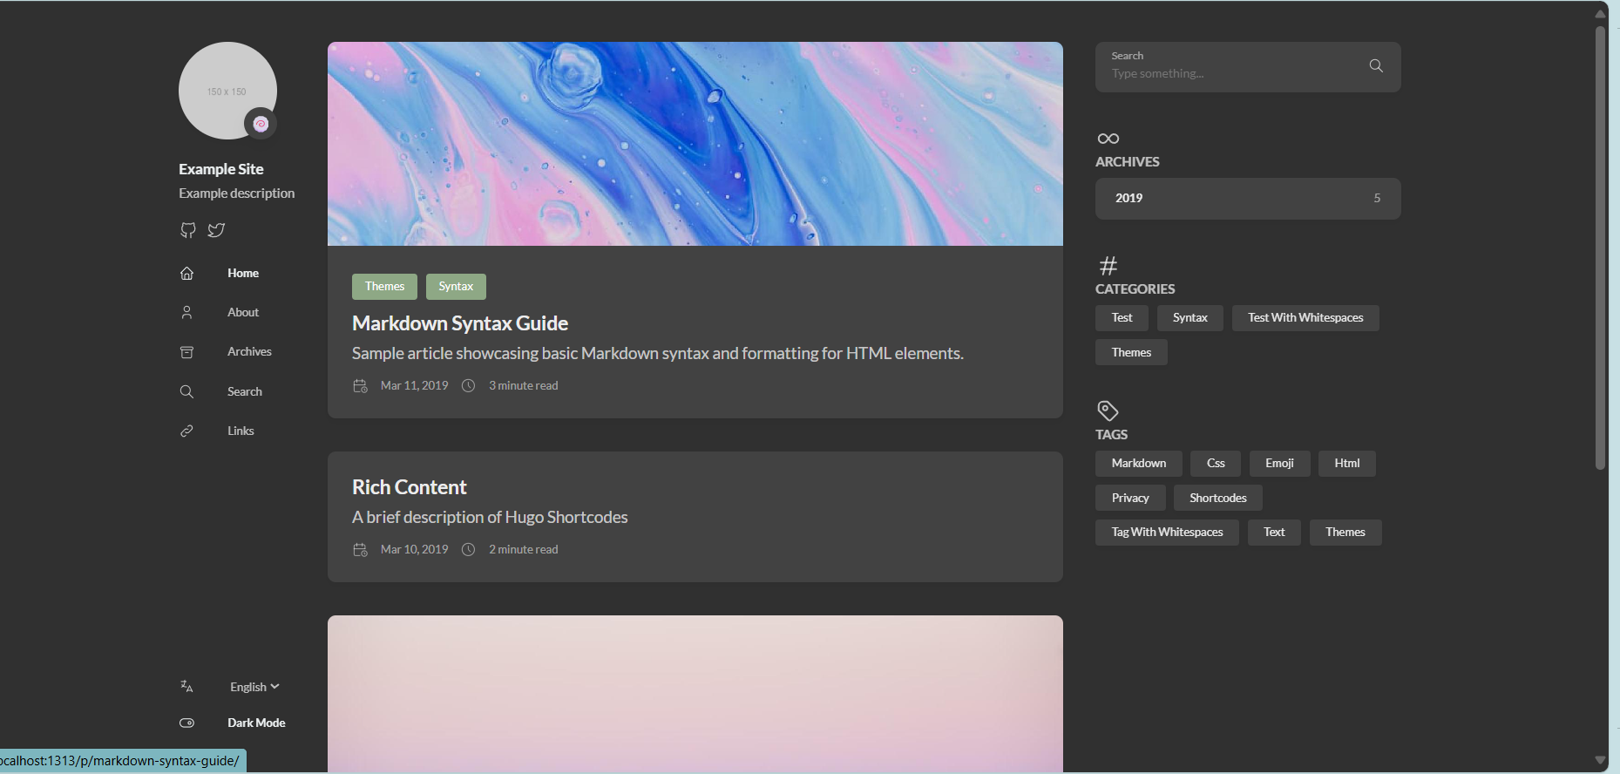
Task: Click the Test With Whitespaces category
Action: tap(1305, 318)
